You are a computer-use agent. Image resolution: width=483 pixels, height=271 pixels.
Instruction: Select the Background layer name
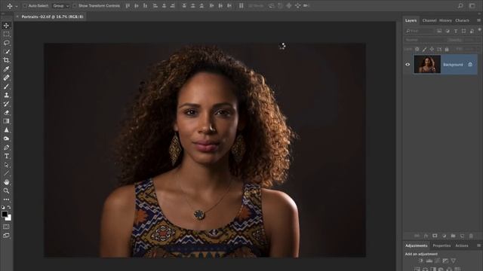tap(453, 65)
